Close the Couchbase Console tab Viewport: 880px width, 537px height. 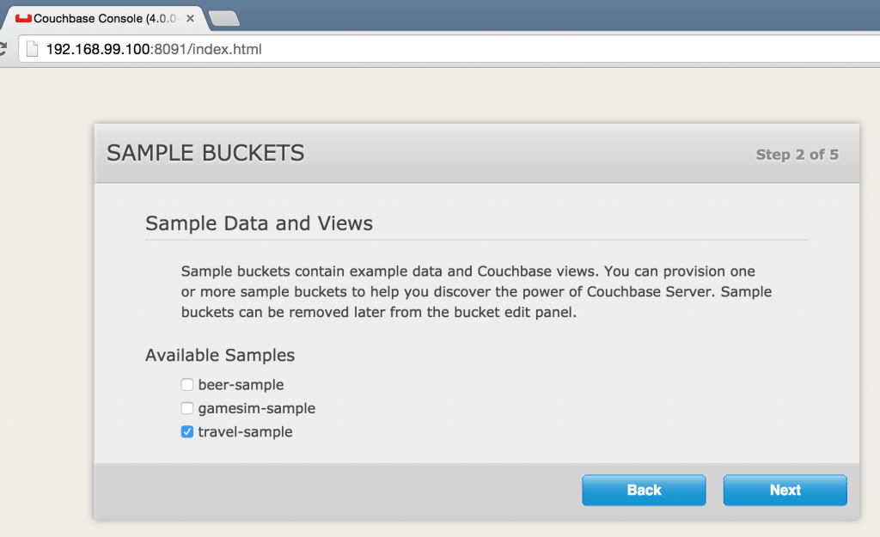click(x=190, y=16)
